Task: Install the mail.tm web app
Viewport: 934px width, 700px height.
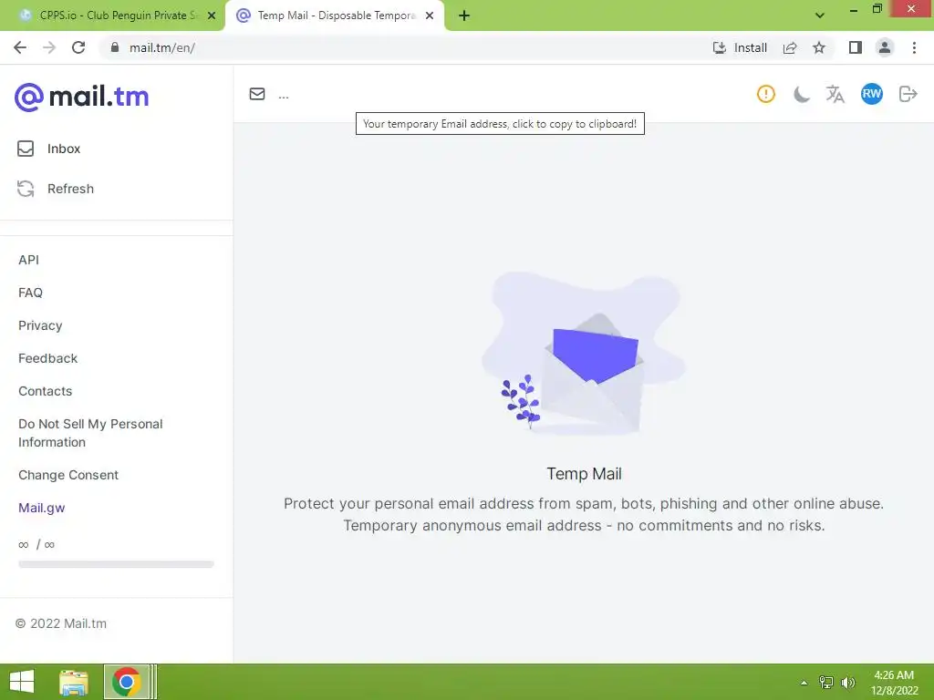Action: (740, 47)
